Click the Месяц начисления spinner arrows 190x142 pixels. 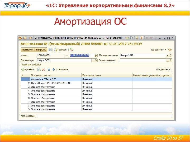tap(171, 55)
